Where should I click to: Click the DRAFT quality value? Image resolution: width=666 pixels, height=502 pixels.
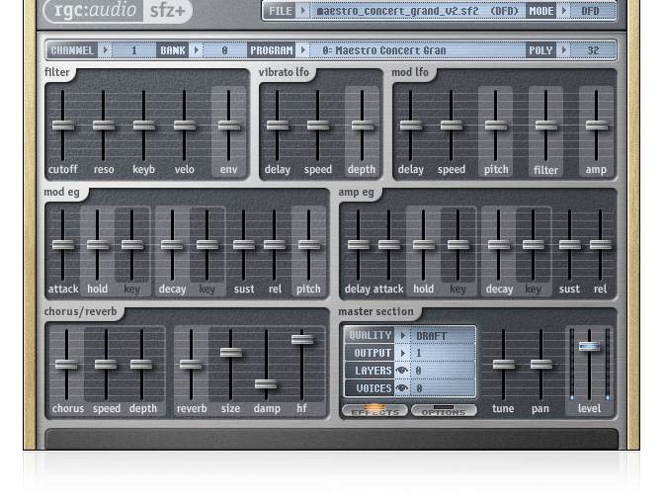(431, 336)
